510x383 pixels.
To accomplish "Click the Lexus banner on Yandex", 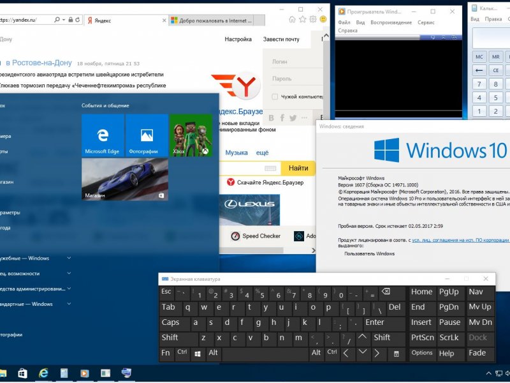I will (249, 210).
